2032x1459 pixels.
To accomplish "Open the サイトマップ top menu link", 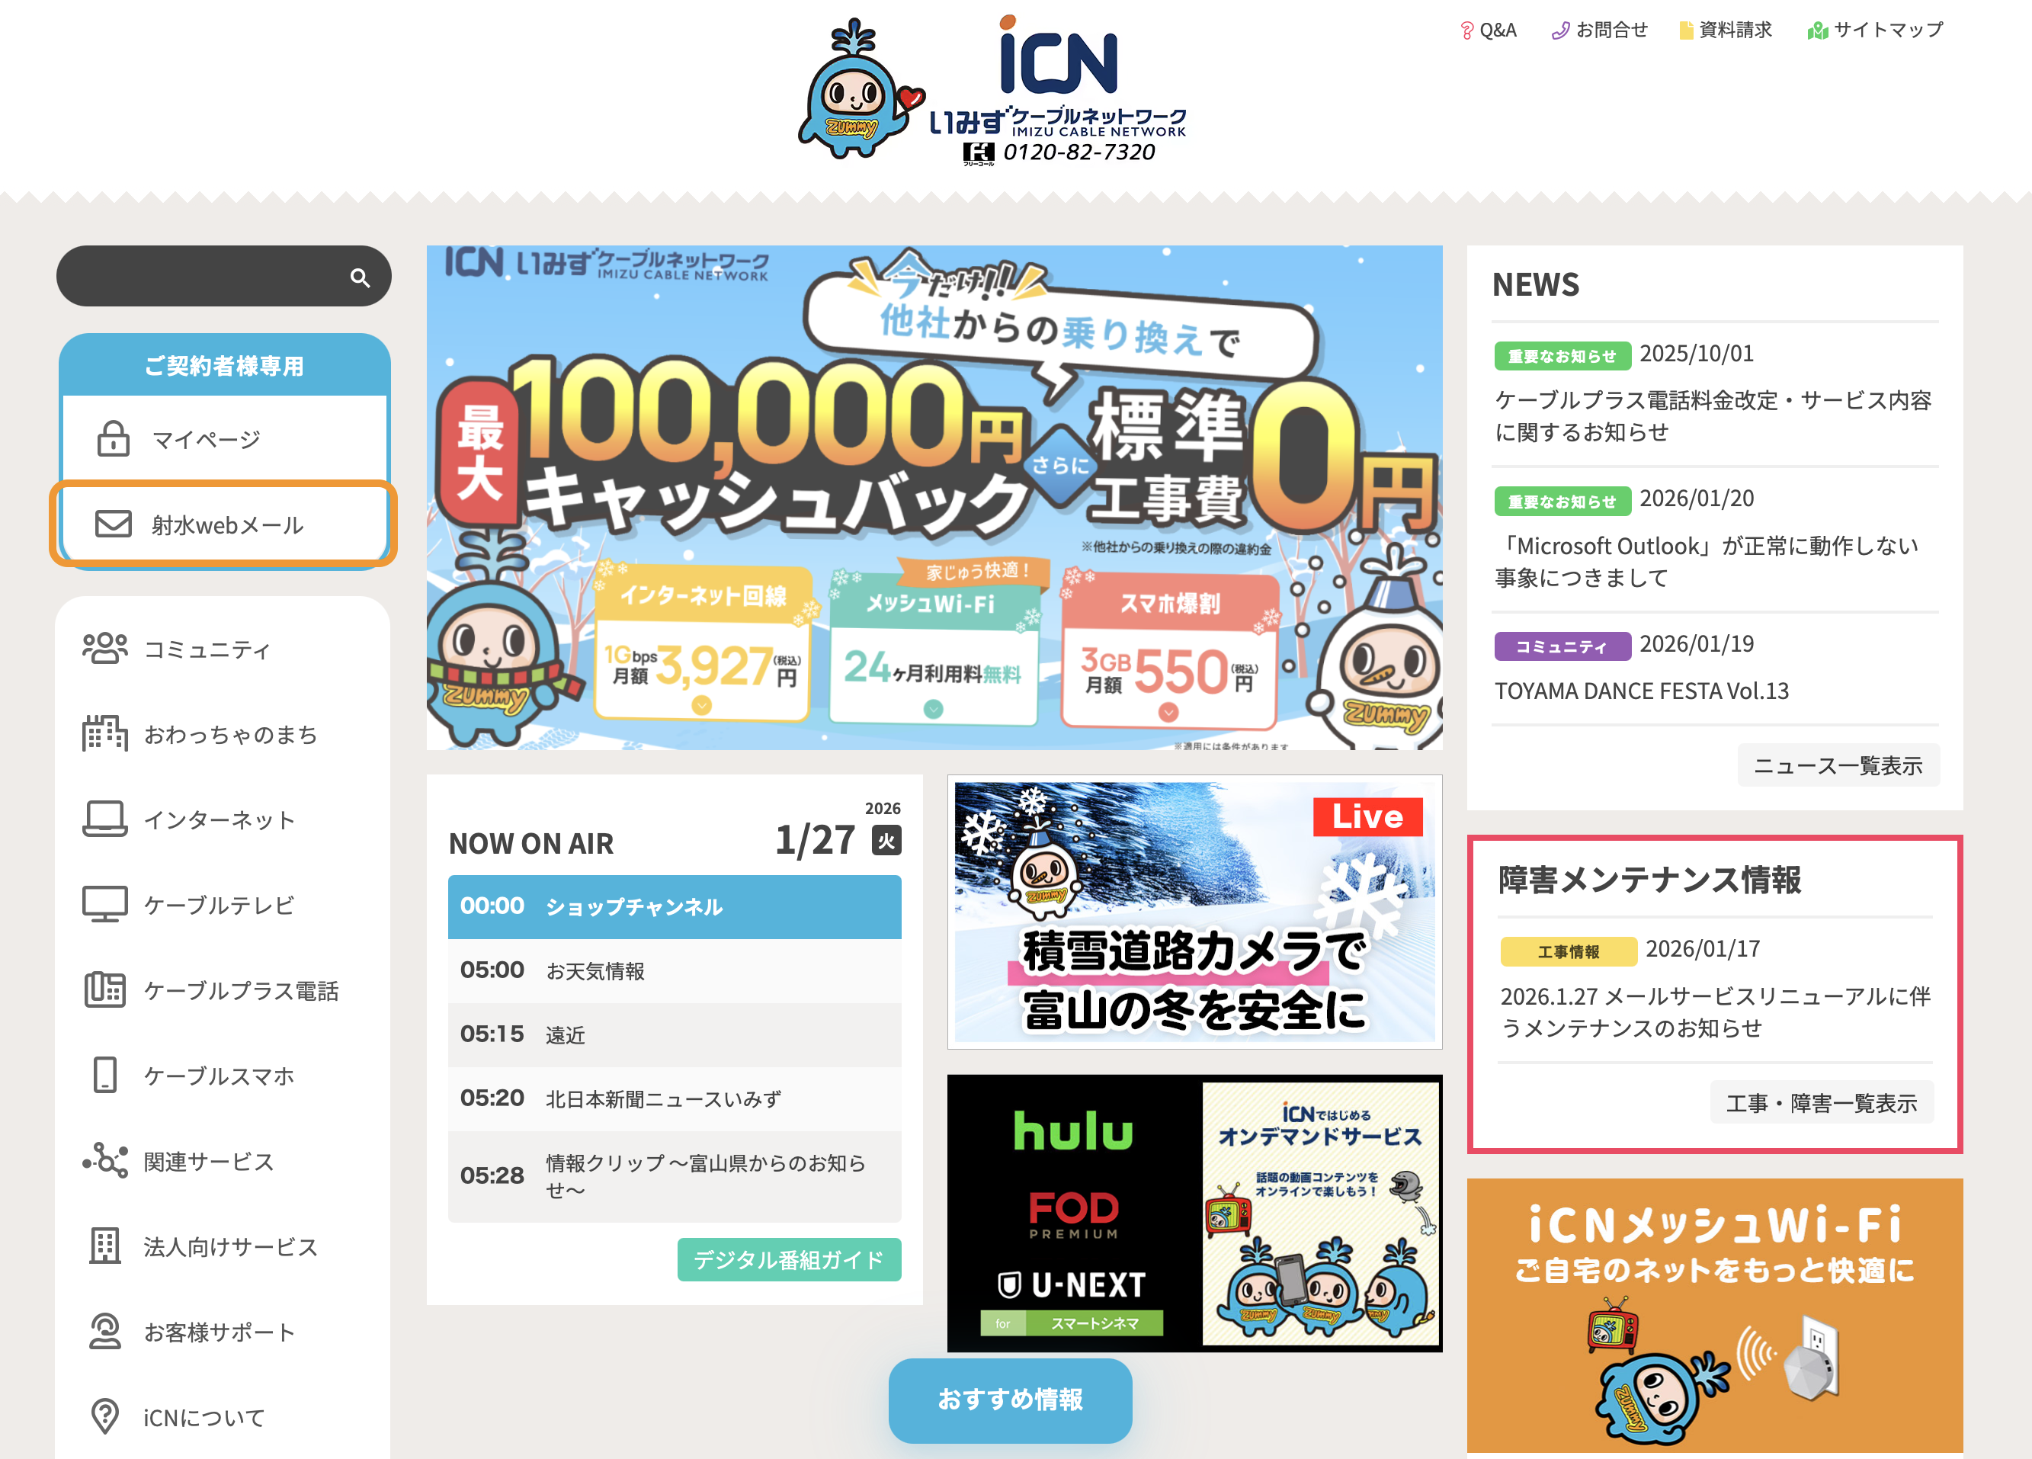I will [1876, 30].
